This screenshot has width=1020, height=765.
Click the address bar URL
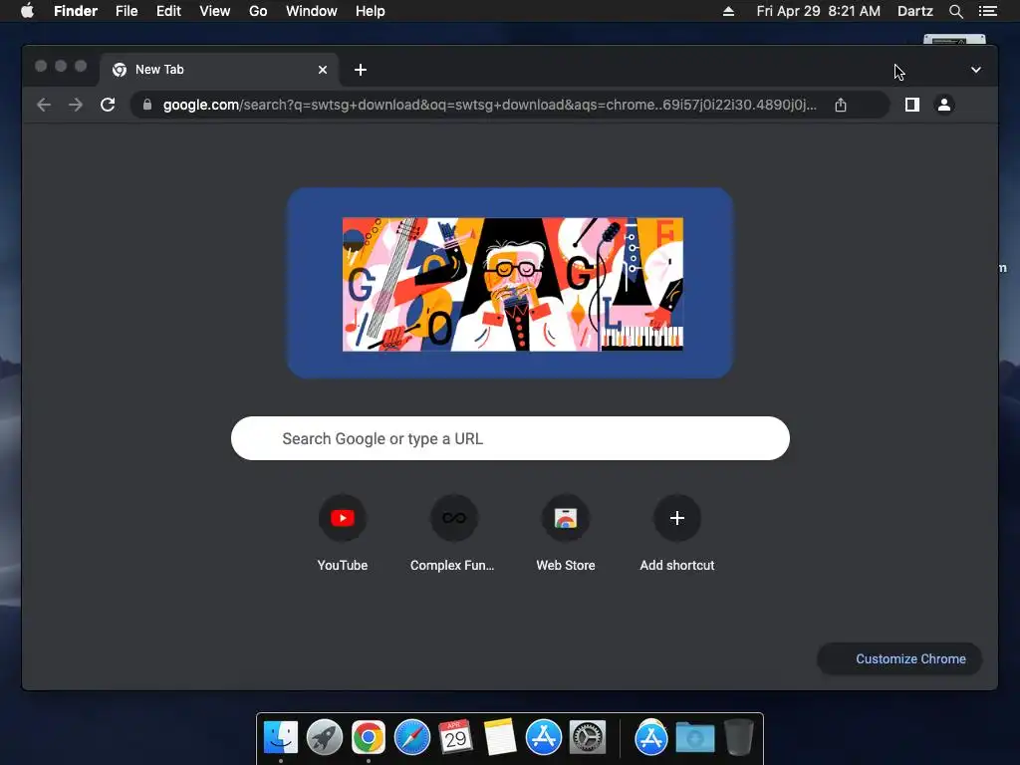click(489, 105)
